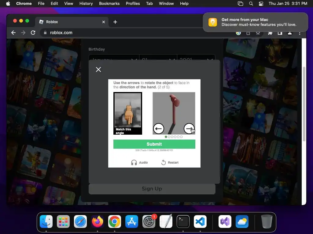
Task: Open the Chrome profile icon
Action: (x=290, y=33)
